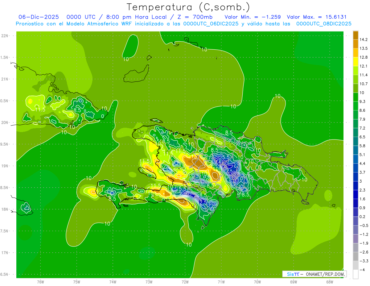
Task: Click the "-0.5" value on the color legend
Action: [364, 226]
